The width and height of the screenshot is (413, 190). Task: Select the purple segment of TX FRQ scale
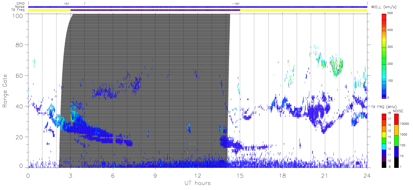384,158
